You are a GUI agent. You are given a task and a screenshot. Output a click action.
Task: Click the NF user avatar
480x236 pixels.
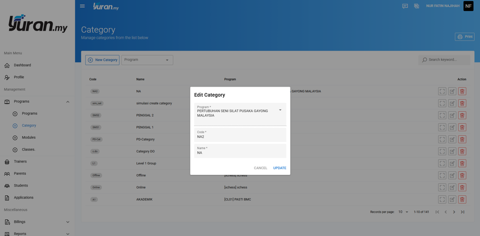point(468,6)
